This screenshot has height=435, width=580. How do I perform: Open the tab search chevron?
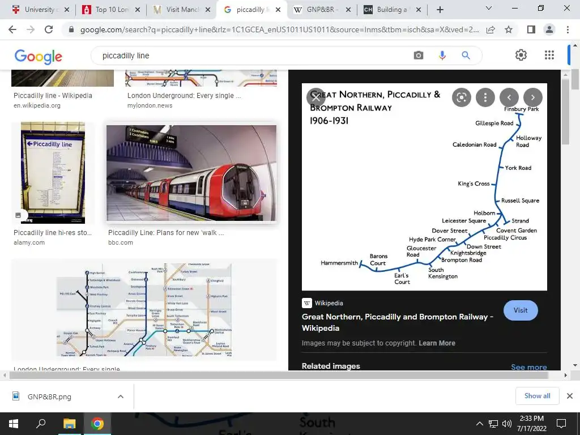pos(489,8)
